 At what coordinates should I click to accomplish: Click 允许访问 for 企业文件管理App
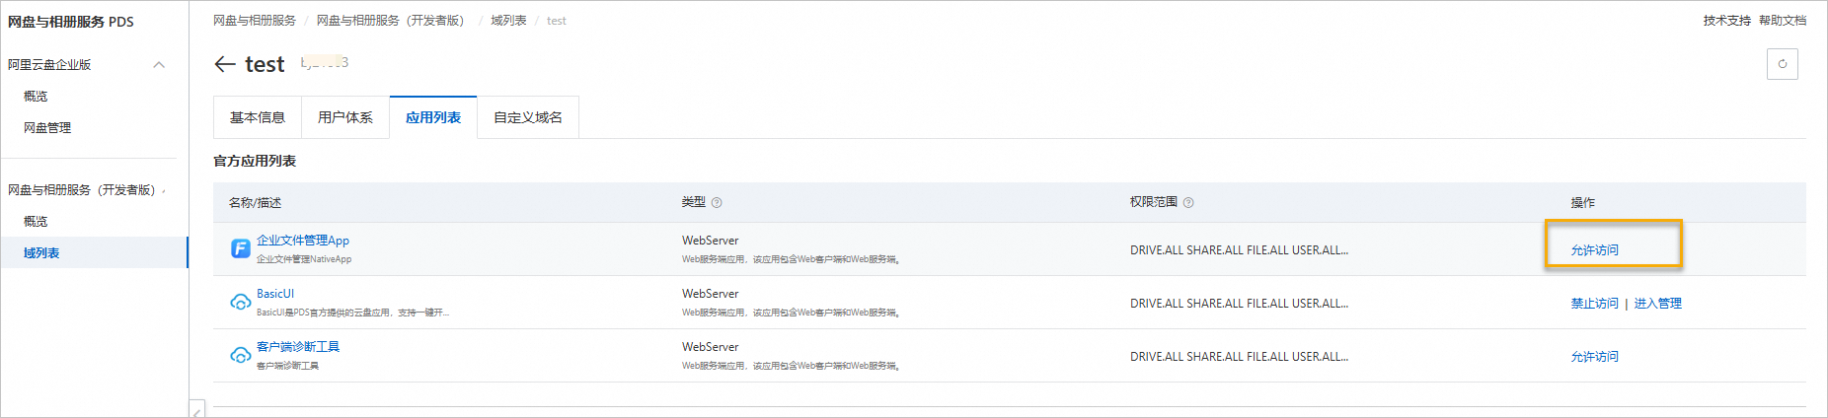click(1595, 249)
